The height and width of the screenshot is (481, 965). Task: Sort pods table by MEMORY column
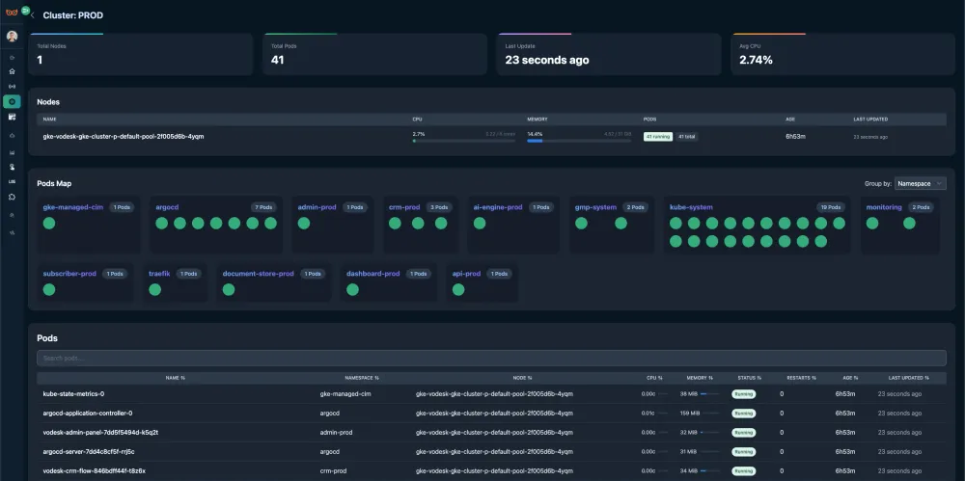pyautogui.click(x=700, y=378)
